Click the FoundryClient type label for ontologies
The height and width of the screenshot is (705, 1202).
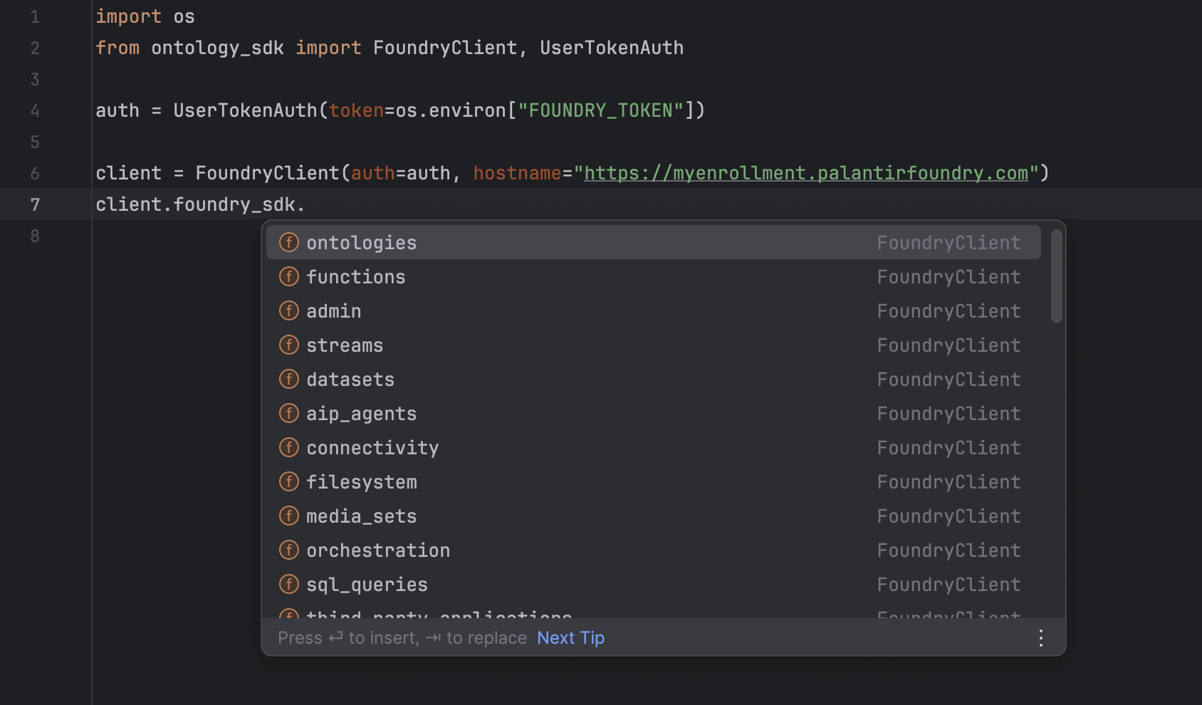[x=948, y=243]
